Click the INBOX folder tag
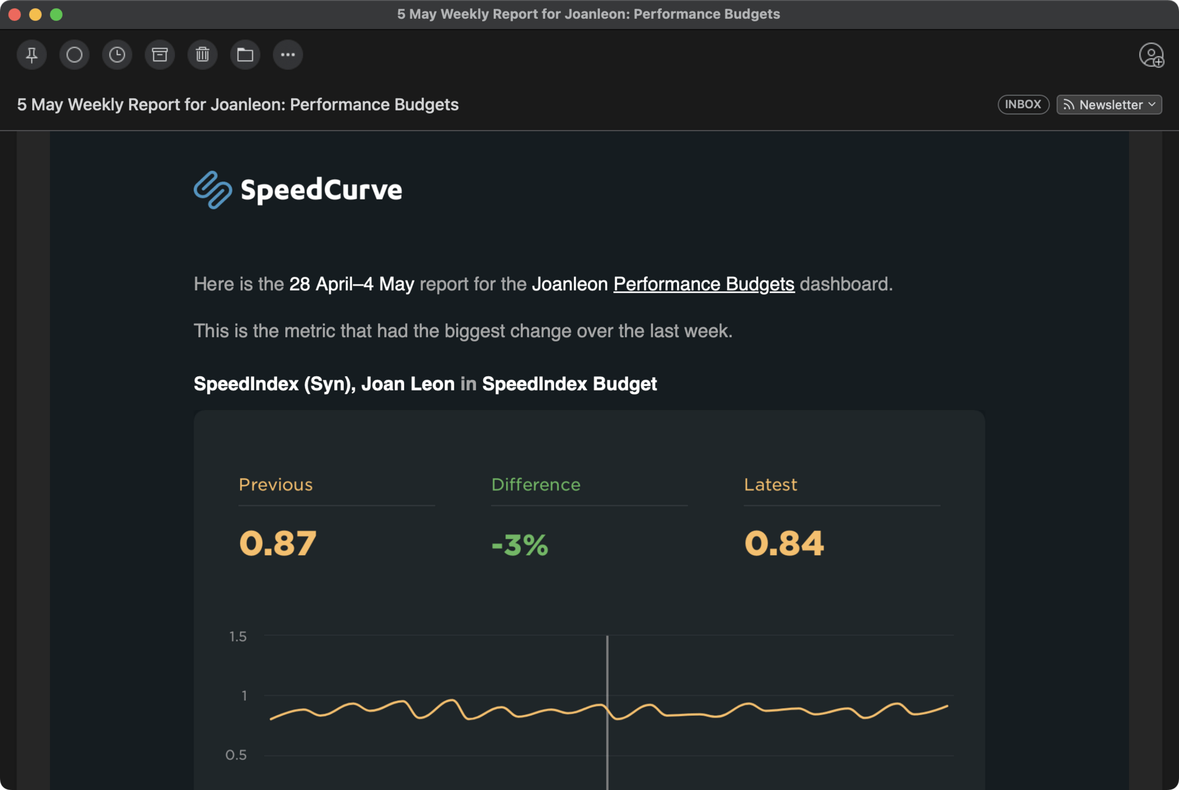Image resolution: width=1179 pixels, height=790 pixels. (x=1023, y=104)
